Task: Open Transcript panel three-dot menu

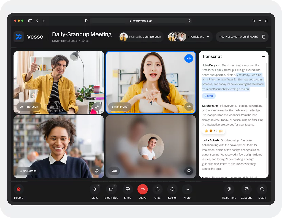Action: (263, 57)
